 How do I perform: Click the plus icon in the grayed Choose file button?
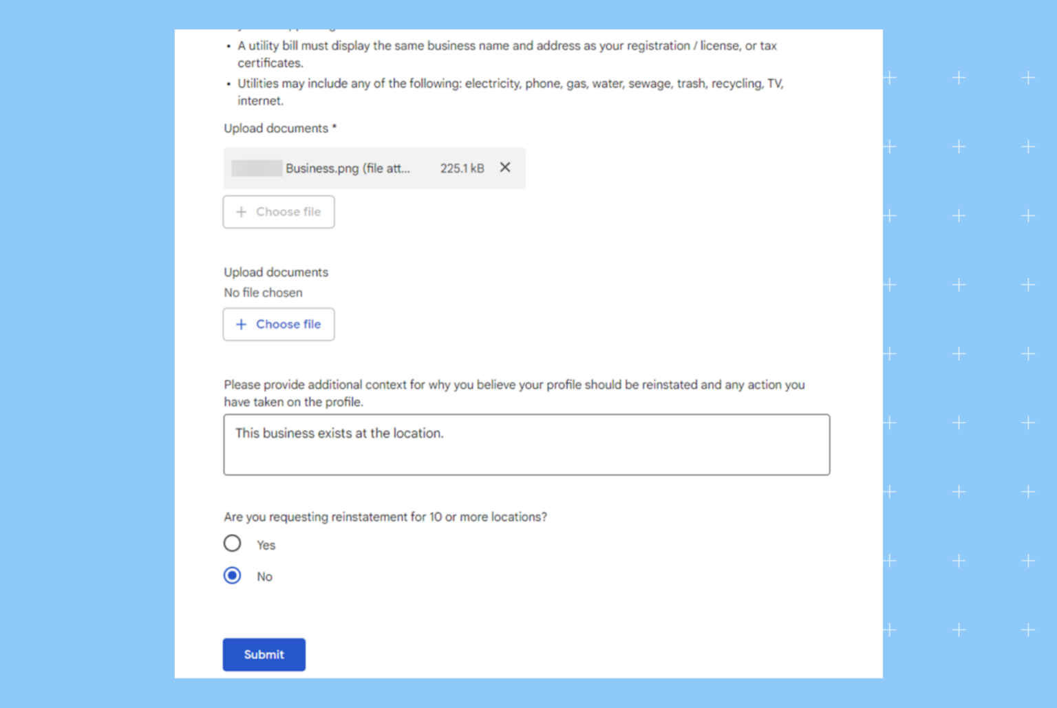coord(241,212)
